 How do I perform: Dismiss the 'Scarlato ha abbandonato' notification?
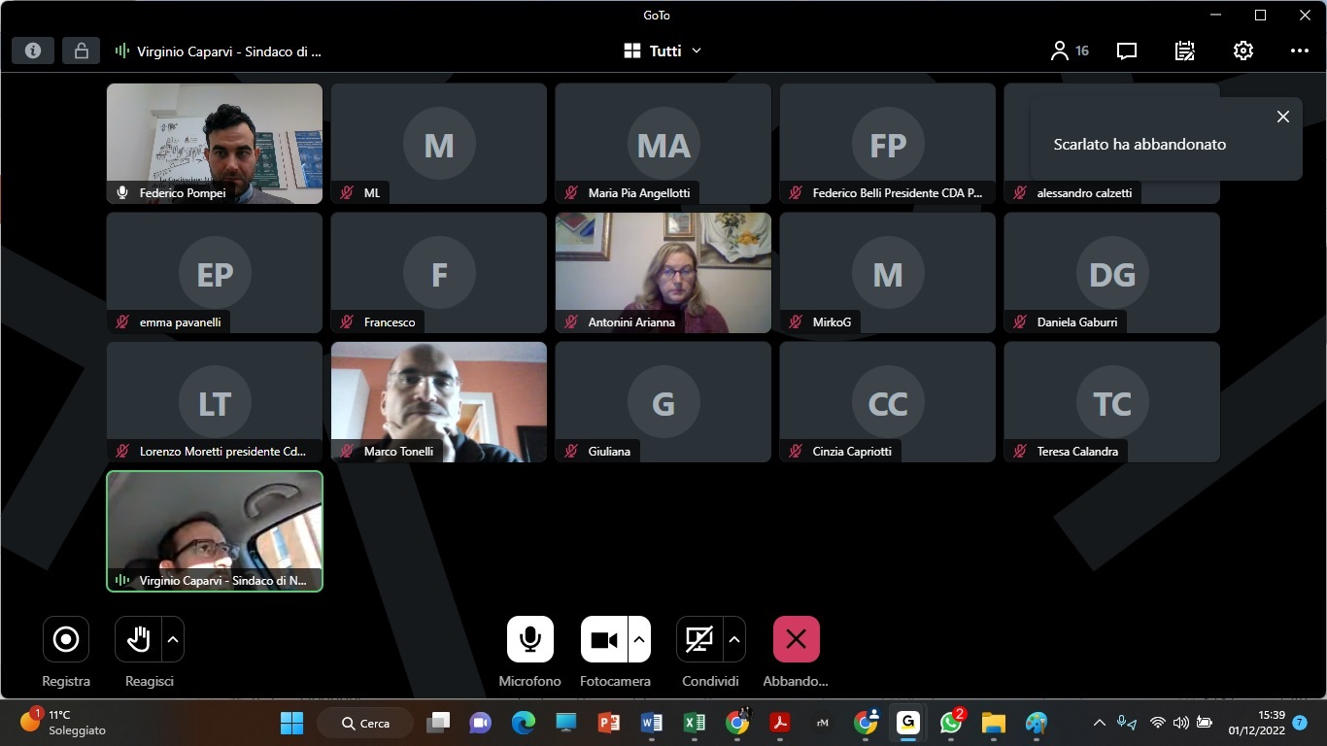pos(1282,117)
